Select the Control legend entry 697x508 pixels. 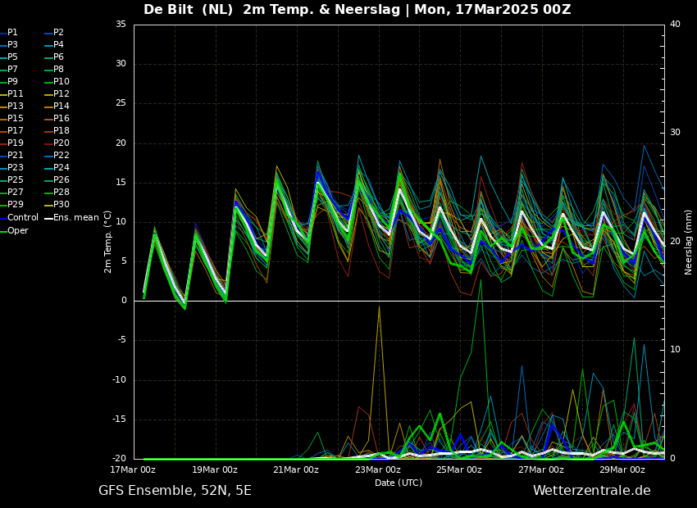23,218
